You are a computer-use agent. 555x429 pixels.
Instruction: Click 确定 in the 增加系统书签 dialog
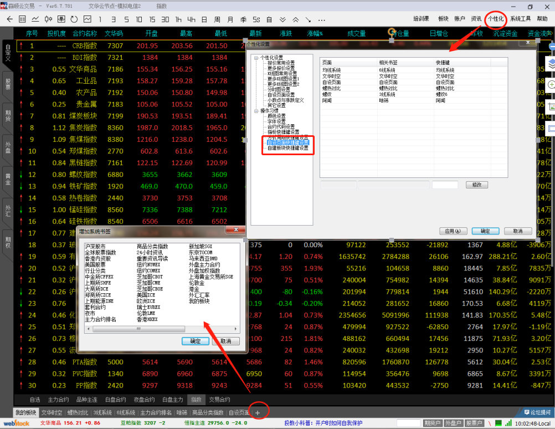[196, 341]
